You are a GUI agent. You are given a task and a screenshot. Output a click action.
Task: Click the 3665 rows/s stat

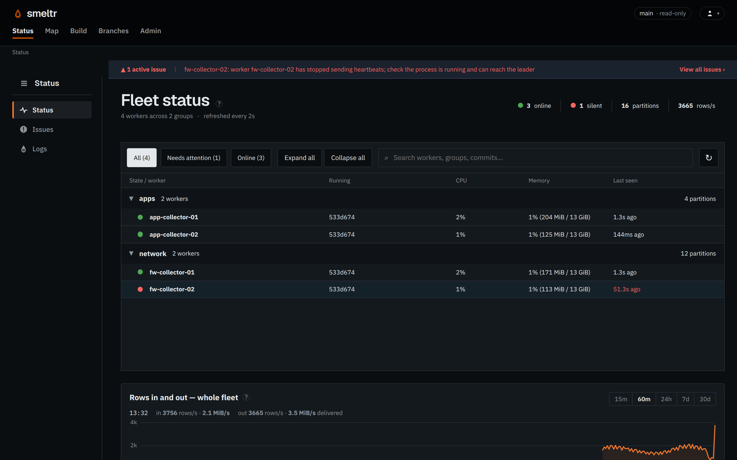pos(697,106)
